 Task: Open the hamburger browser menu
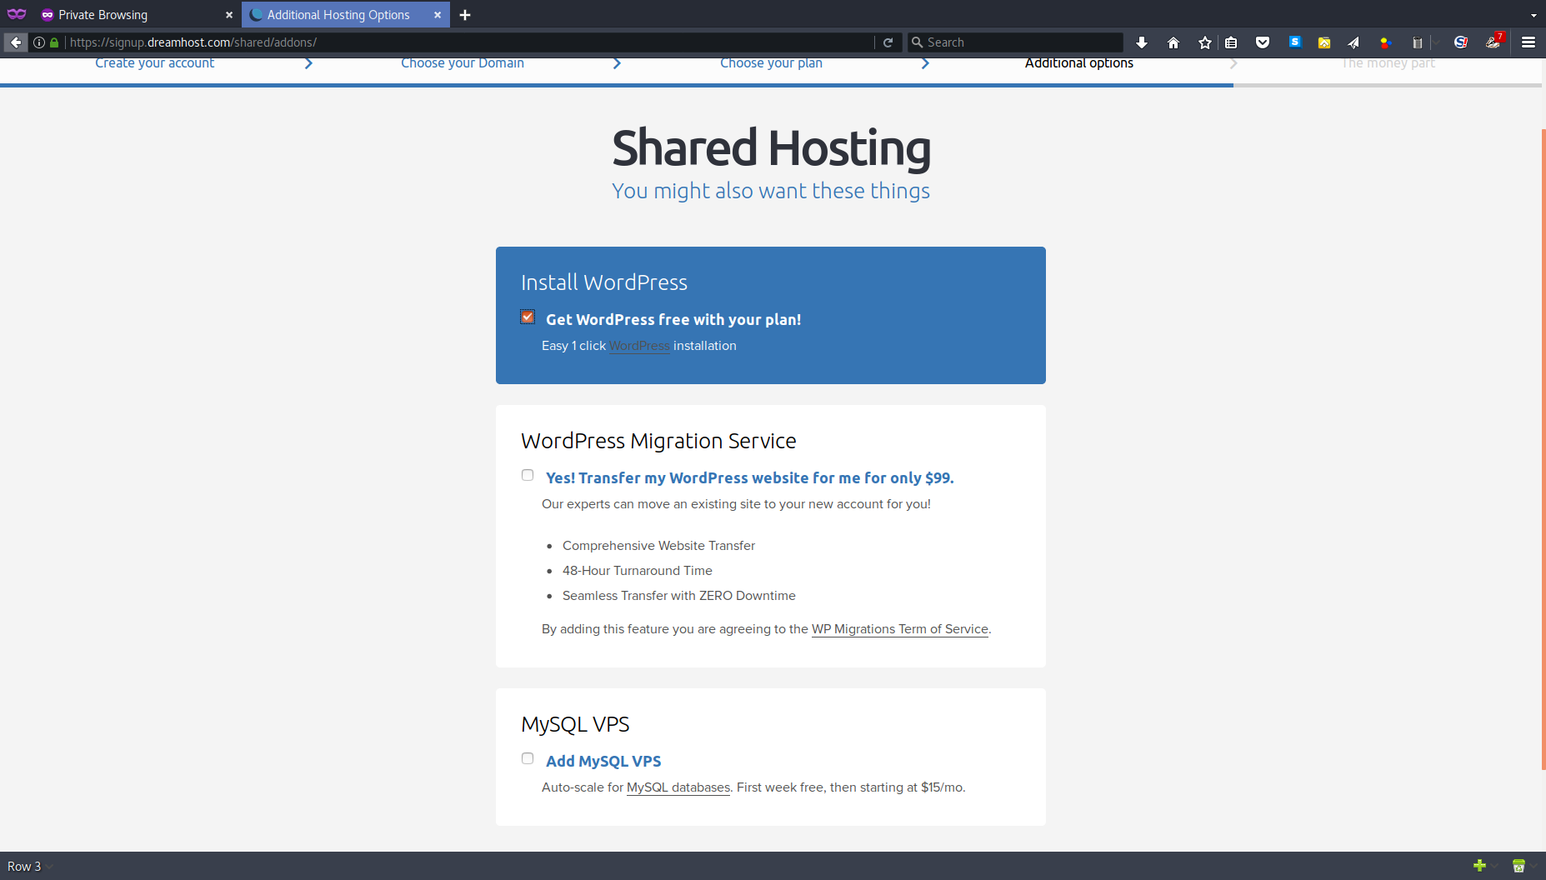tap(1528, 42)
